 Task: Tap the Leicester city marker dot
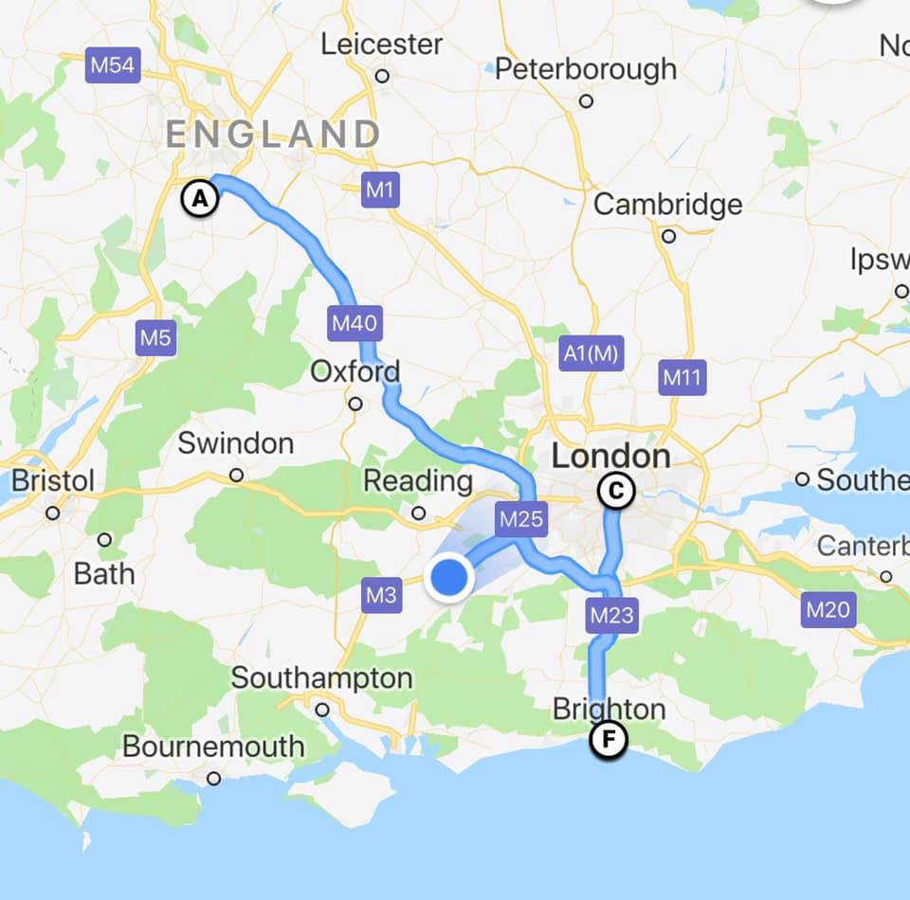tap(382, 76)
